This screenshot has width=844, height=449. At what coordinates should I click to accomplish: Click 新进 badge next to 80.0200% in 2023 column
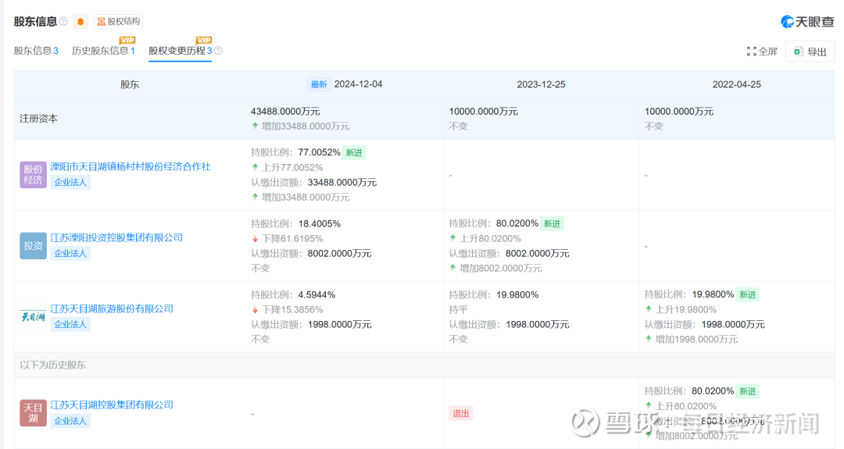click(x=553, y=223)
